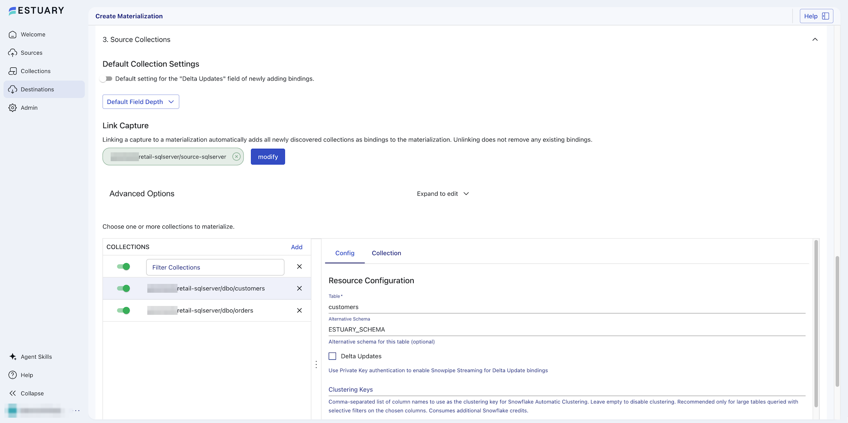Click the Collections icon in sidebar
This screenshot has width=848, height=423.
point(13,71)
